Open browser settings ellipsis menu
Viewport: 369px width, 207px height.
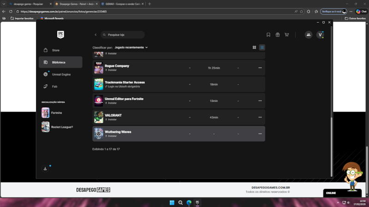click(351, 12)
